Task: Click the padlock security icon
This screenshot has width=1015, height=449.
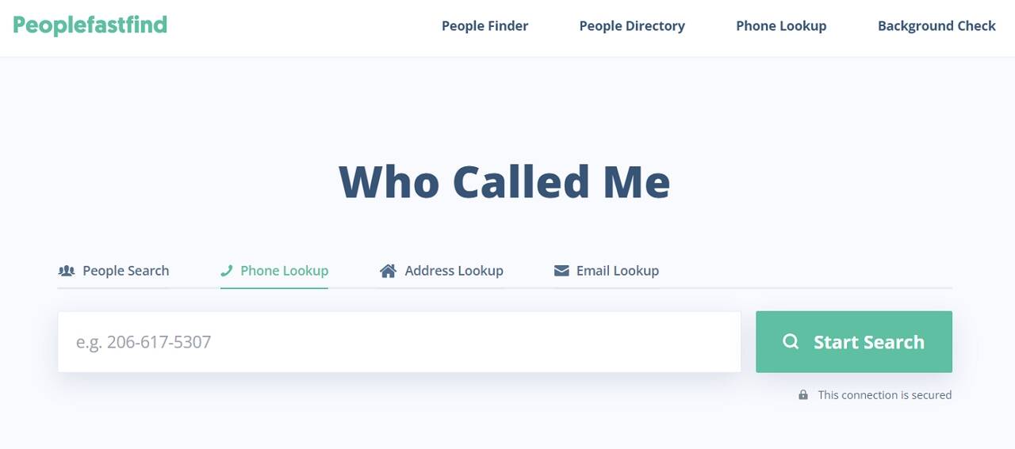Action: tap(803, 395)
